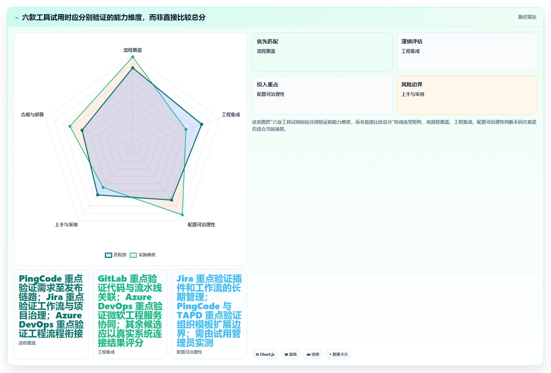Click the 配置可治理性 radar axis label

point(201,225)
